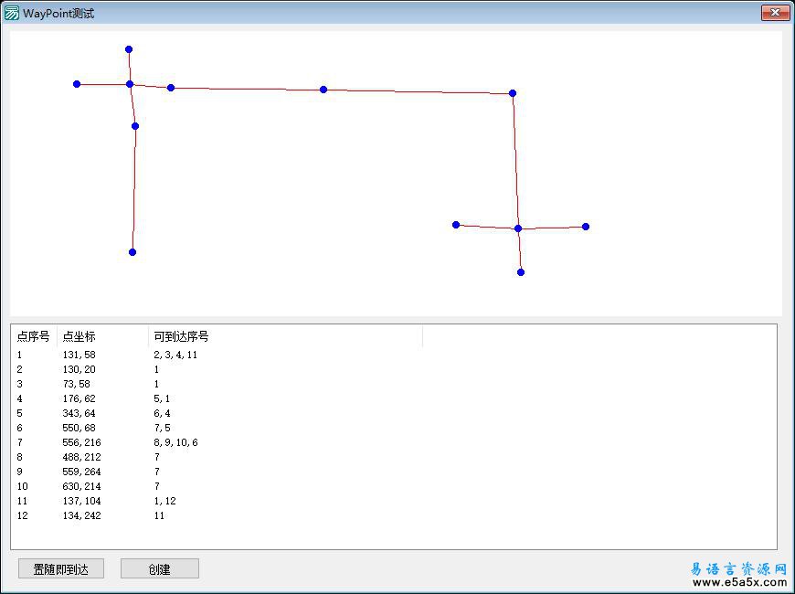Click reachable list 7, 5
795x594 pixels.
click(x=162, y=428)
